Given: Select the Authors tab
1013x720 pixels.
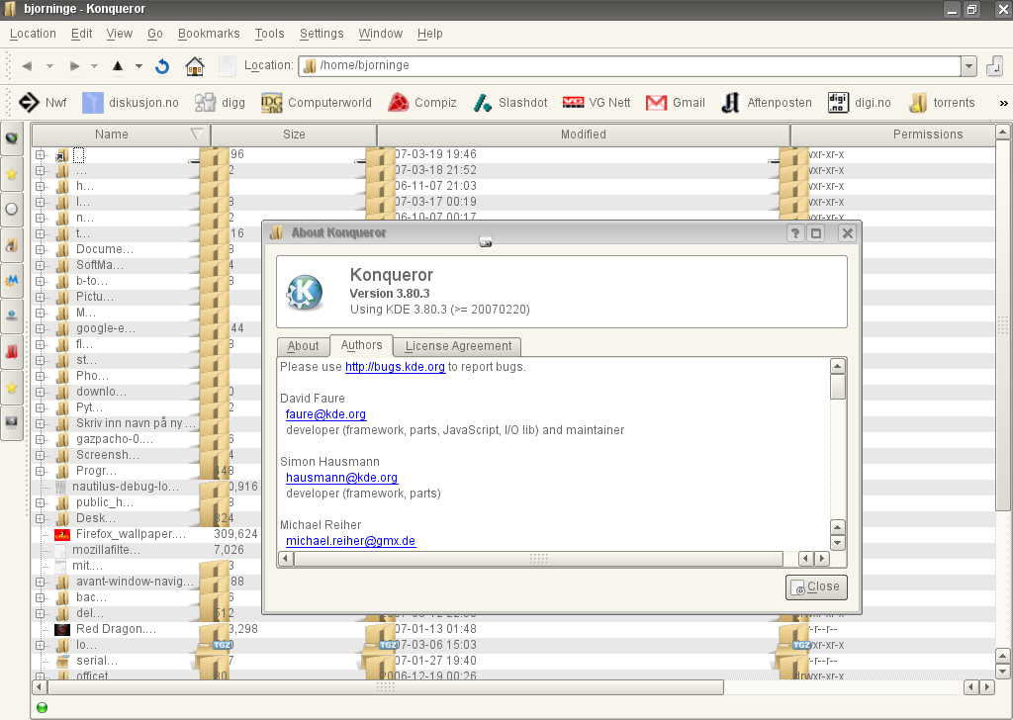Looking at the screenshot, I should pyautogui.click(x=361, y=345).
